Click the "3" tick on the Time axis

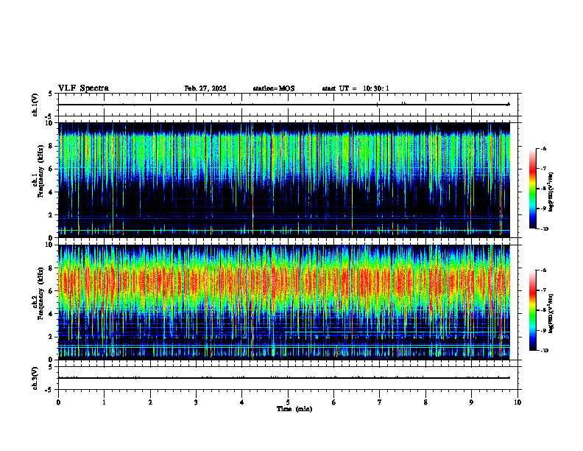pos(196,402)
